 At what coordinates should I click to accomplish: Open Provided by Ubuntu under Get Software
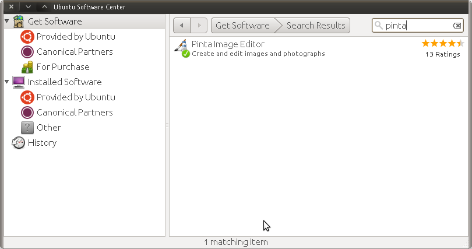click(x=76, y=37)
